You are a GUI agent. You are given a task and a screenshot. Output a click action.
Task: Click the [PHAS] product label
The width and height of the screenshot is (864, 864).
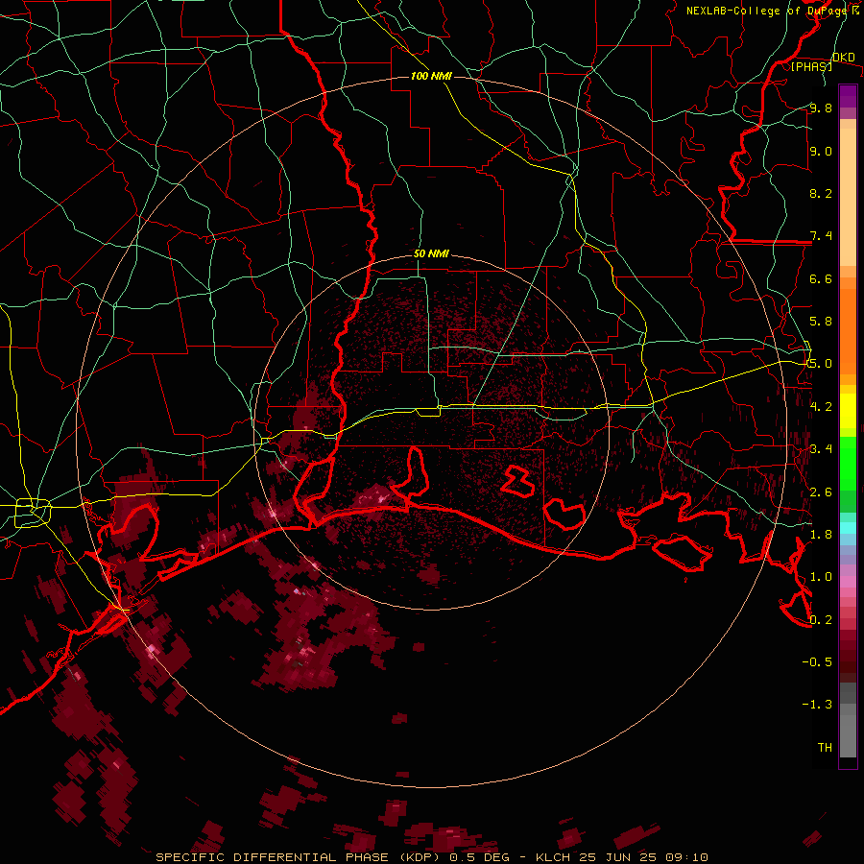[x=811, y=66]
